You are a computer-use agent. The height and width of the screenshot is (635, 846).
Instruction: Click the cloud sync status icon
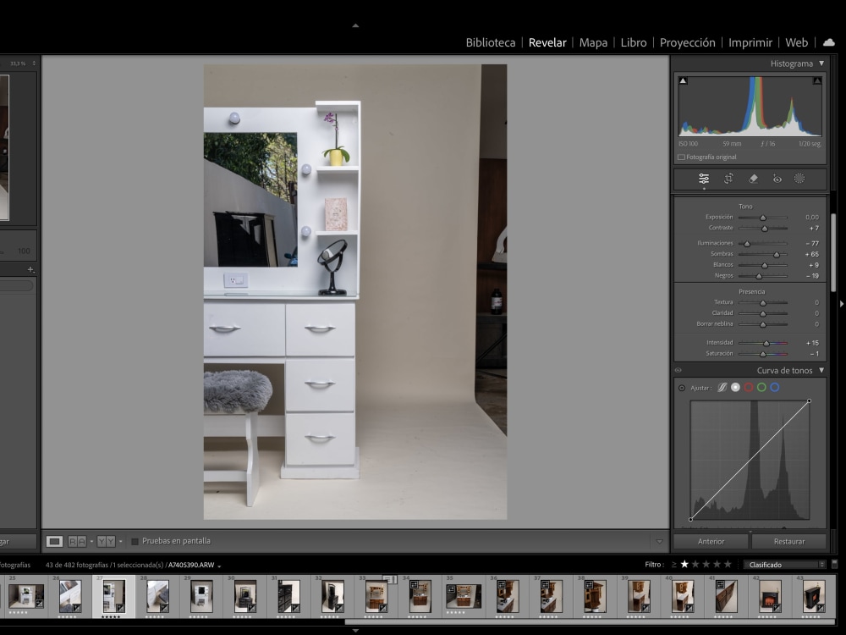coord(829,42)
